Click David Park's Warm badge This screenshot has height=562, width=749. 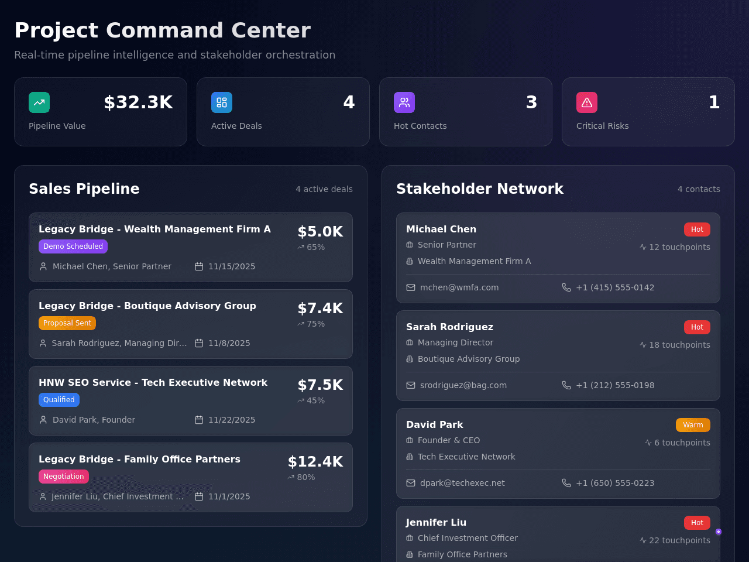pos(693,425)
